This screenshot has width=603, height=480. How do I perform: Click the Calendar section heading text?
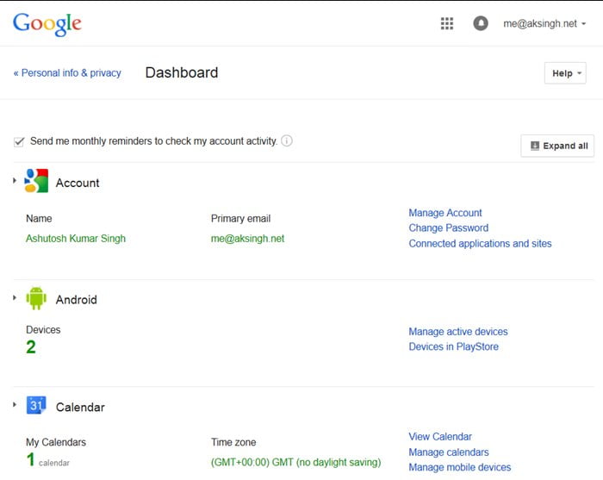(x=80, y=407)
